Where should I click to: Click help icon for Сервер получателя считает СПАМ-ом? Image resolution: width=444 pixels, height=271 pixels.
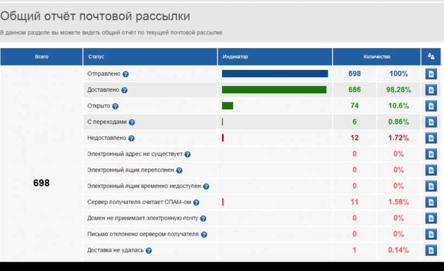pyautogui.click(x=196, y=202)
